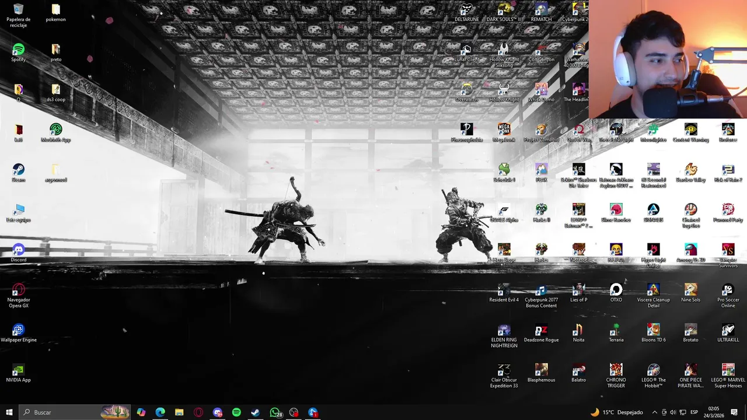
Task: Select the Blasphemous shortcut
Action: [541, 373]
